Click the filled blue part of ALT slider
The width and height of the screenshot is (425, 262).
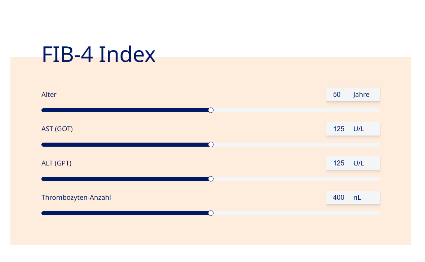(x=125, y=179)
